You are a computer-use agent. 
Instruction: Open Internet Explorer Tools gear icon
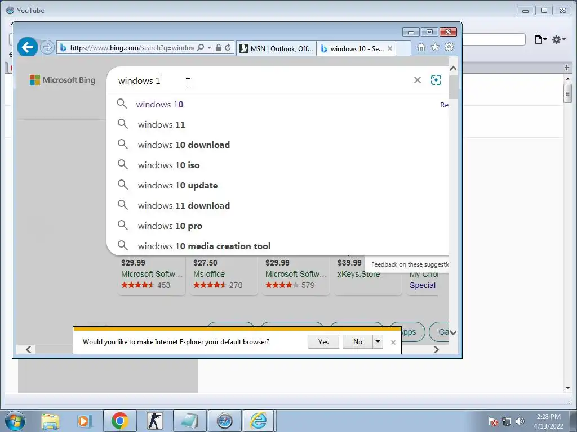coord(449,47)
